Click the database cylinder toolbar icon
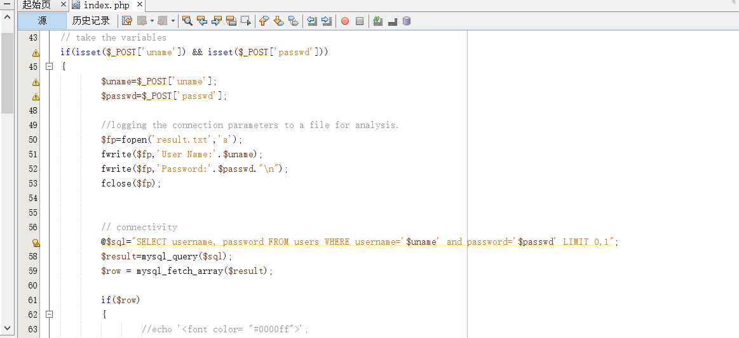Screen dimensions: 739x338 [407, 21]
